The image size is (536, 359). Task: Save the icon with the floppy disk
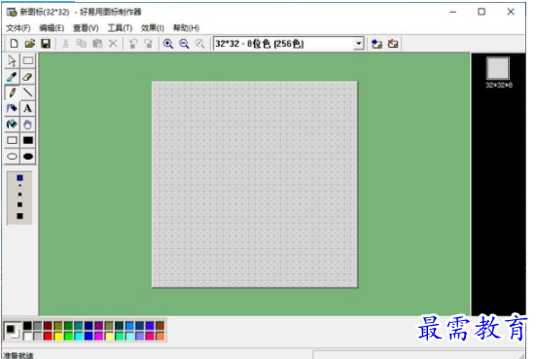46,44
